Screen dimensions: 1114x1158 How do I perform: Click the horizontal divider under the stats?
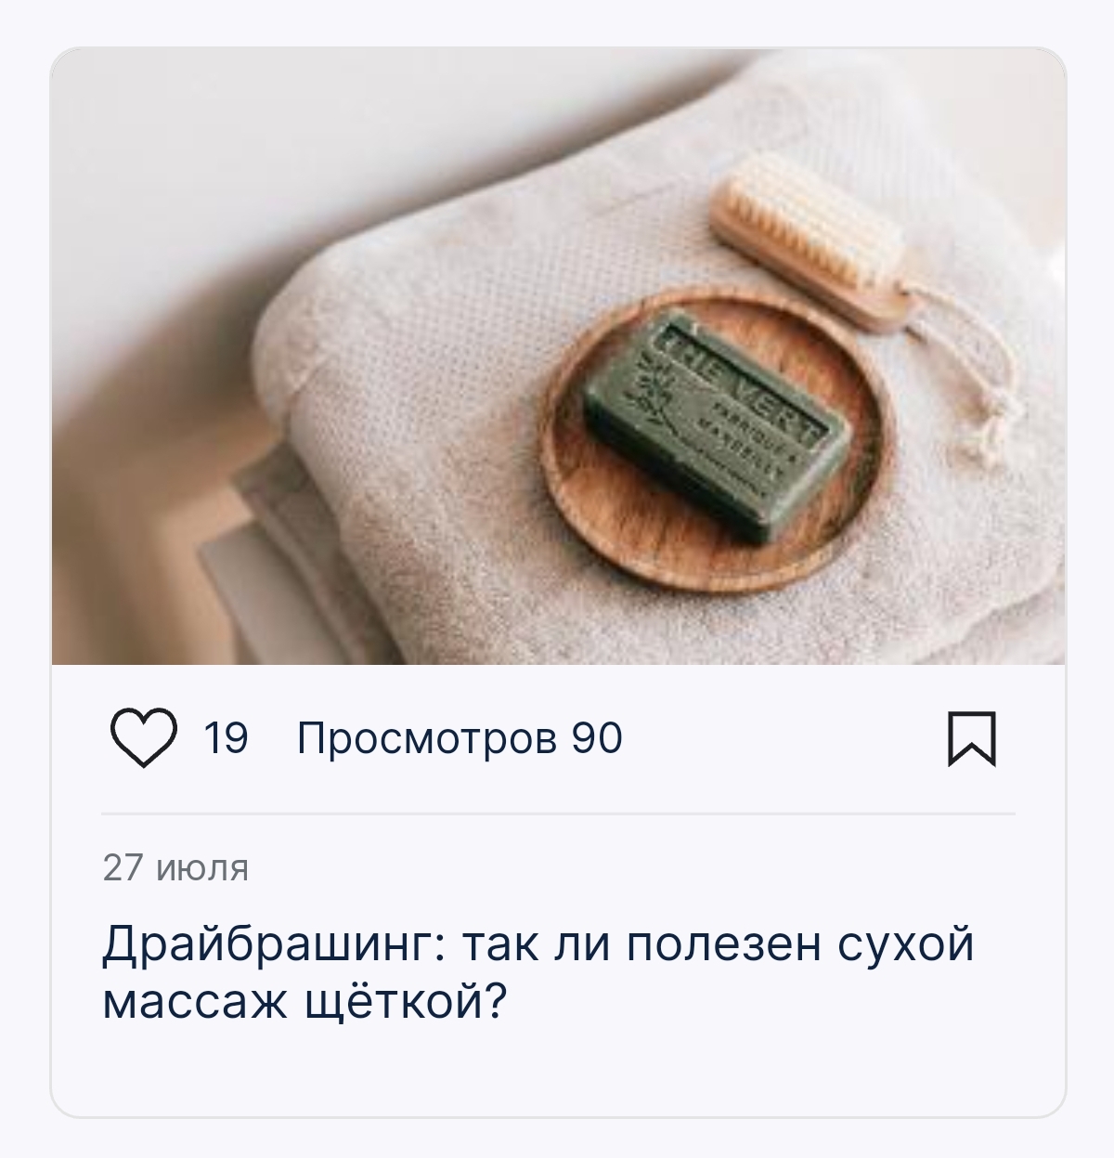point(558,813)
